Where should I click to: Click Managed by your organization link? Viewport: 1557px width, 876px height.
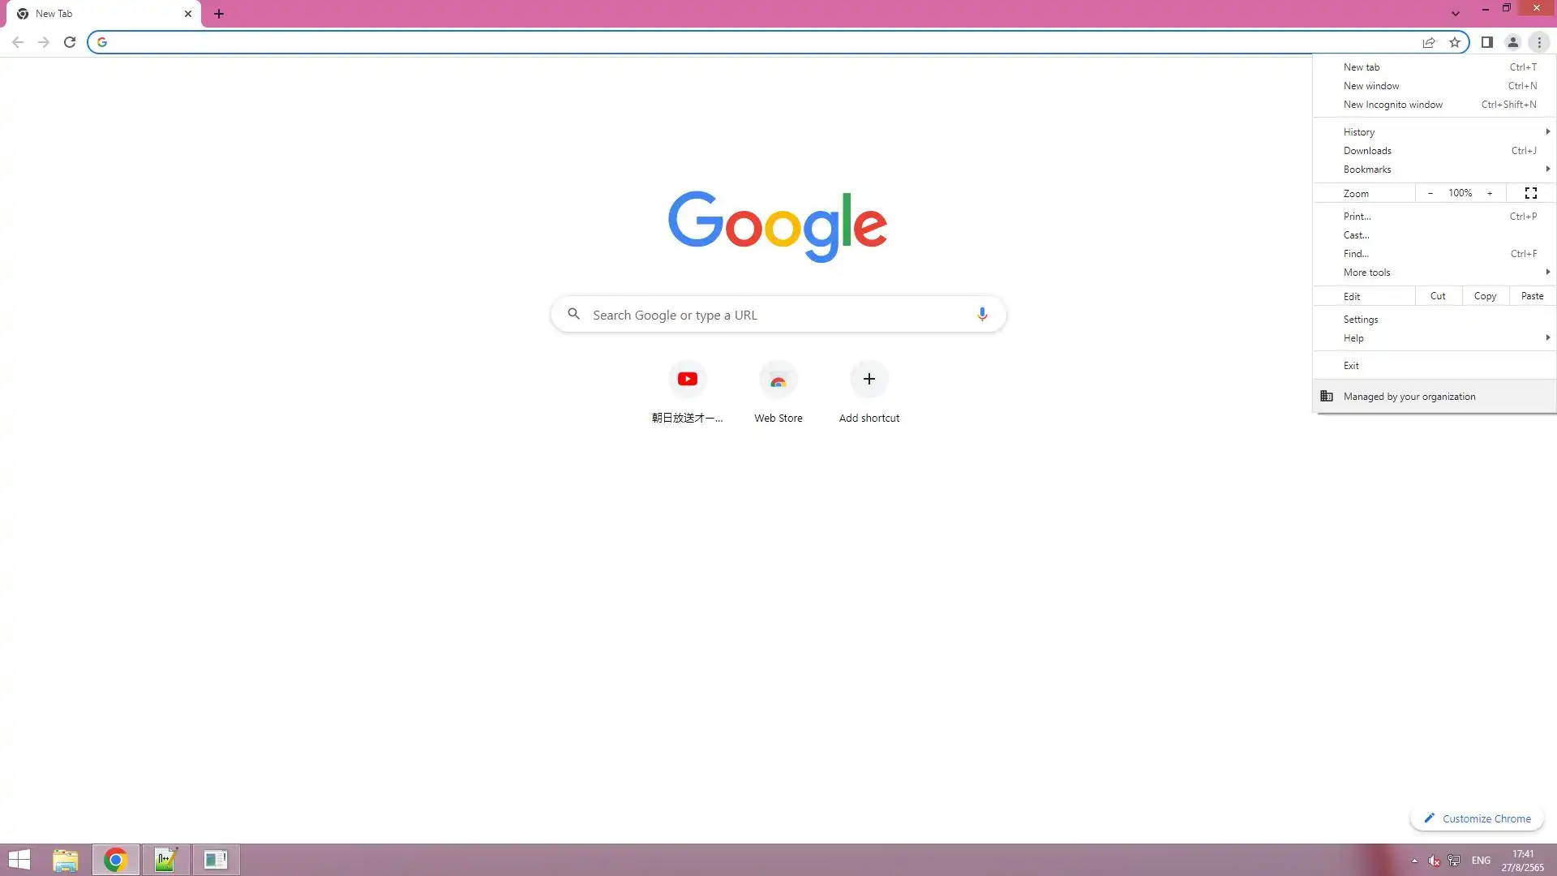(x=1409, y=397)
